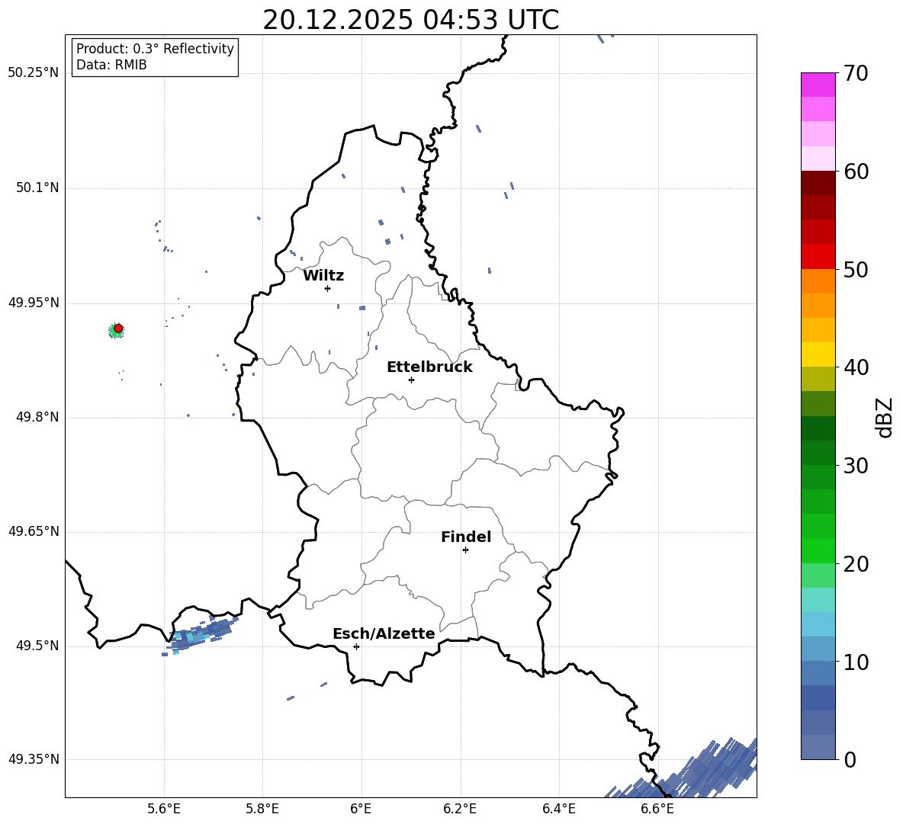The image size is (903, 824).
Task: Click the 5.6°E longitude label
Action: coord(164,809)
